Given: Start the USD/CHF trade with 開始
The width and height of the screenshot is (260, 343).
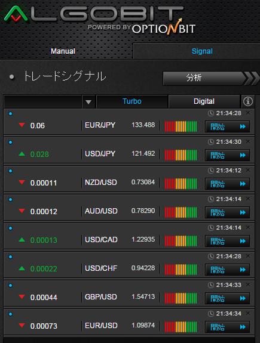Looking at the screenshot, I should pos(227,270).
